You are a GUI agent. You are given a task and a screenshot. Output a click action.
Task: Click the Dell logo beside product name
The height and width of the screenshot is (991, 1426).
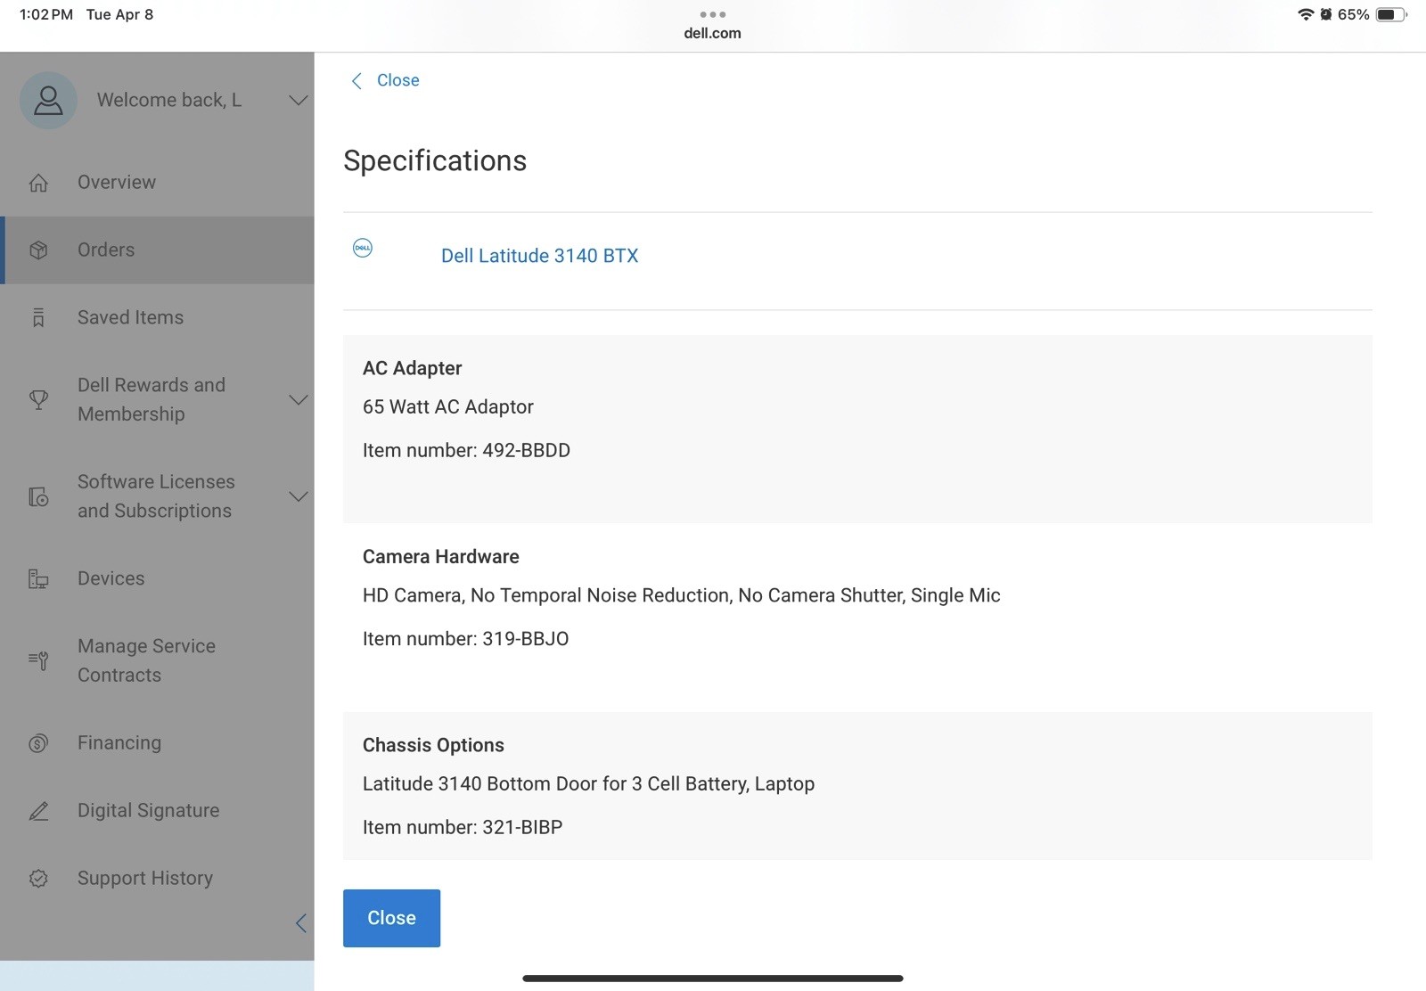coord(363,248)
